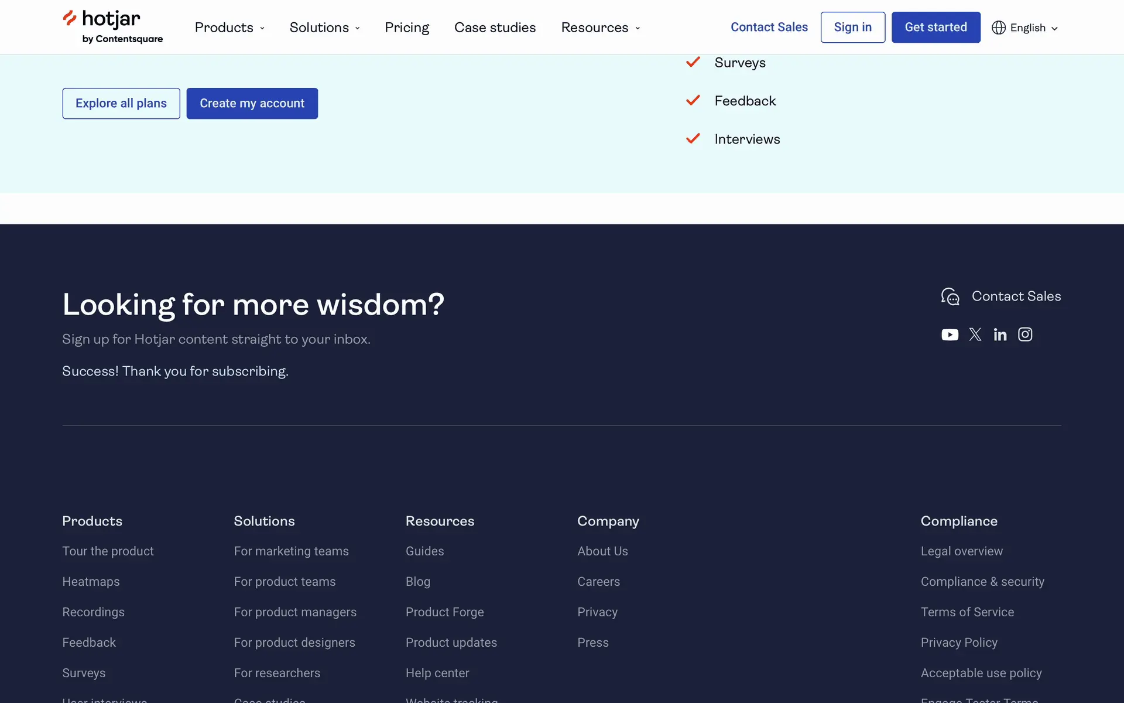Go to the Pricing page
The image size is (1124, 703).
click(x=407, y=28)
